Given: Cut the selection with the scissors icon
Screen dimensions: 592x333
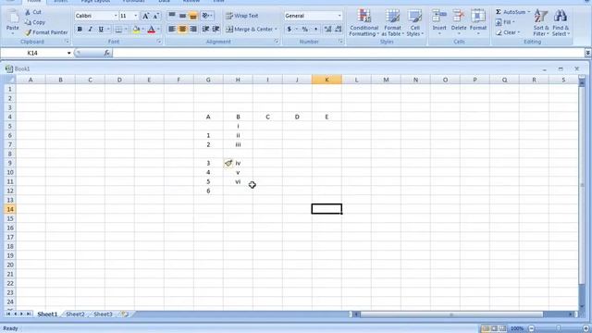Looking at the screenshot, I should pyautogui.click(x=28, y=12).
